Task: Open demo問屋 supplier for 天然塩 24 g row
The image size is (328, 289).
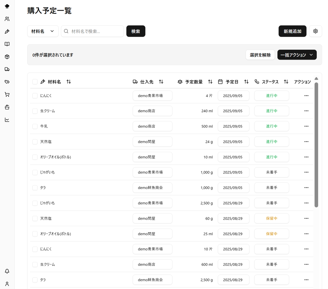Action: coord(153,141)
